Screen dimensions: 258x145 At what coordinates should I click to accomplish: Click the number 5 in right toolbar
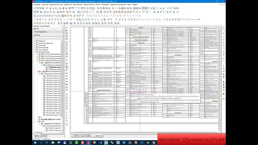pyautogui.click(x=223, y=94)
